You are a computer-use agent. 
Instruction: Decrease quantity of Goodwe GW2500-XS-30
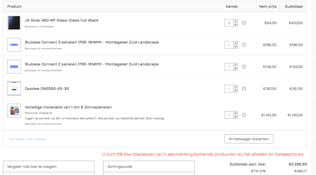pos(235,91)
